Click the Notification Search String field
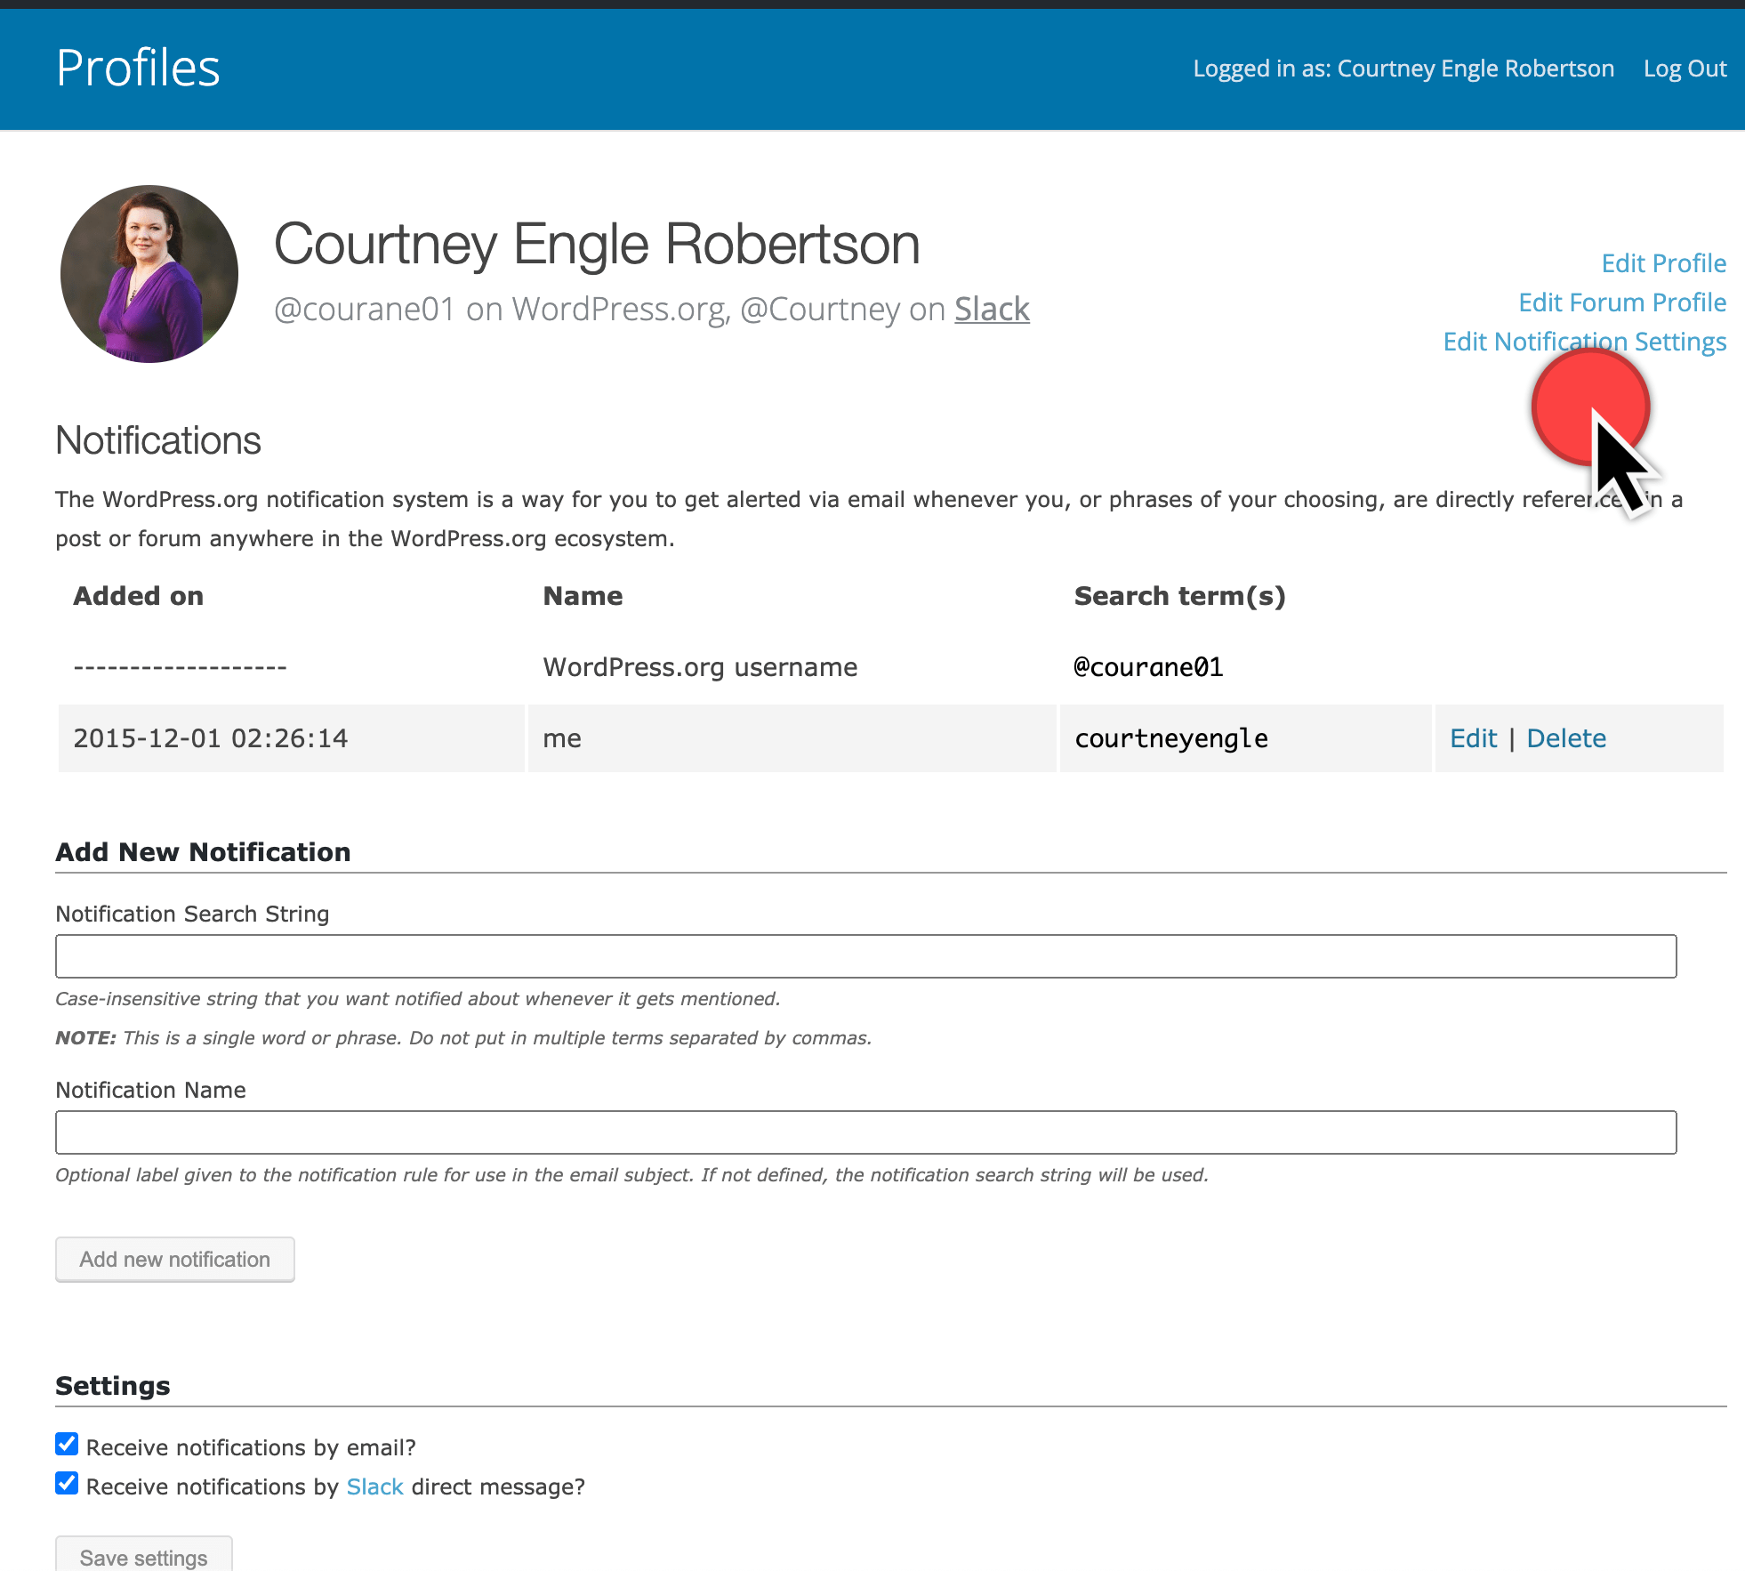1745x1571 pixels. tap(865, 956)
